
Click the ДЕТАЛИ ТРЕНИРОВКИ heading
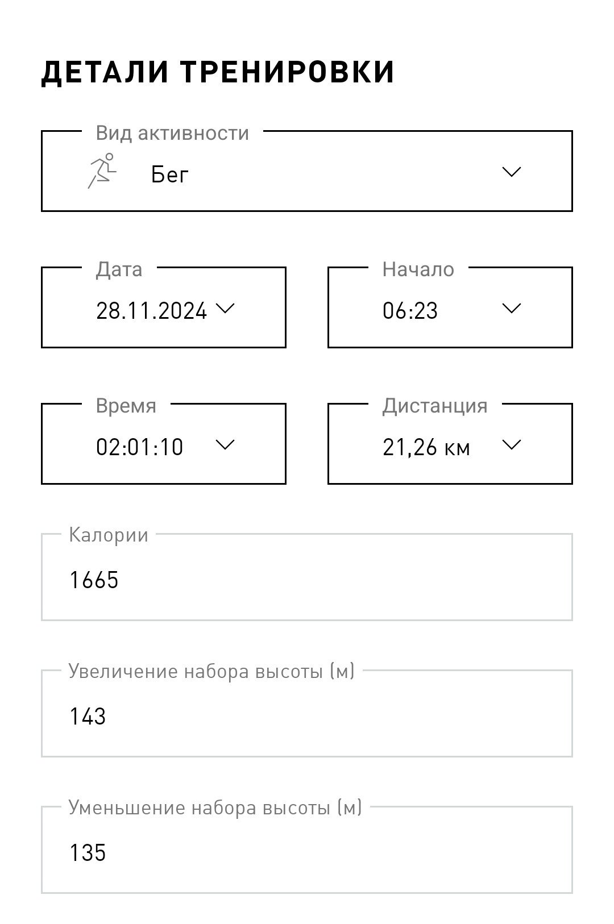coord(218,72)
